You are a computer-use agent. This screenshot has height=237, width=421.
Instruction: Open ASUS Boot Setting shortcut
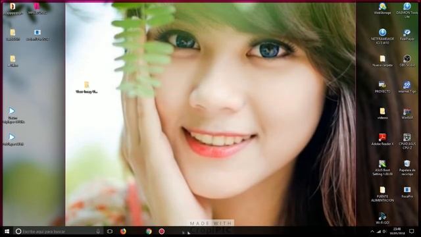point(382,168)
